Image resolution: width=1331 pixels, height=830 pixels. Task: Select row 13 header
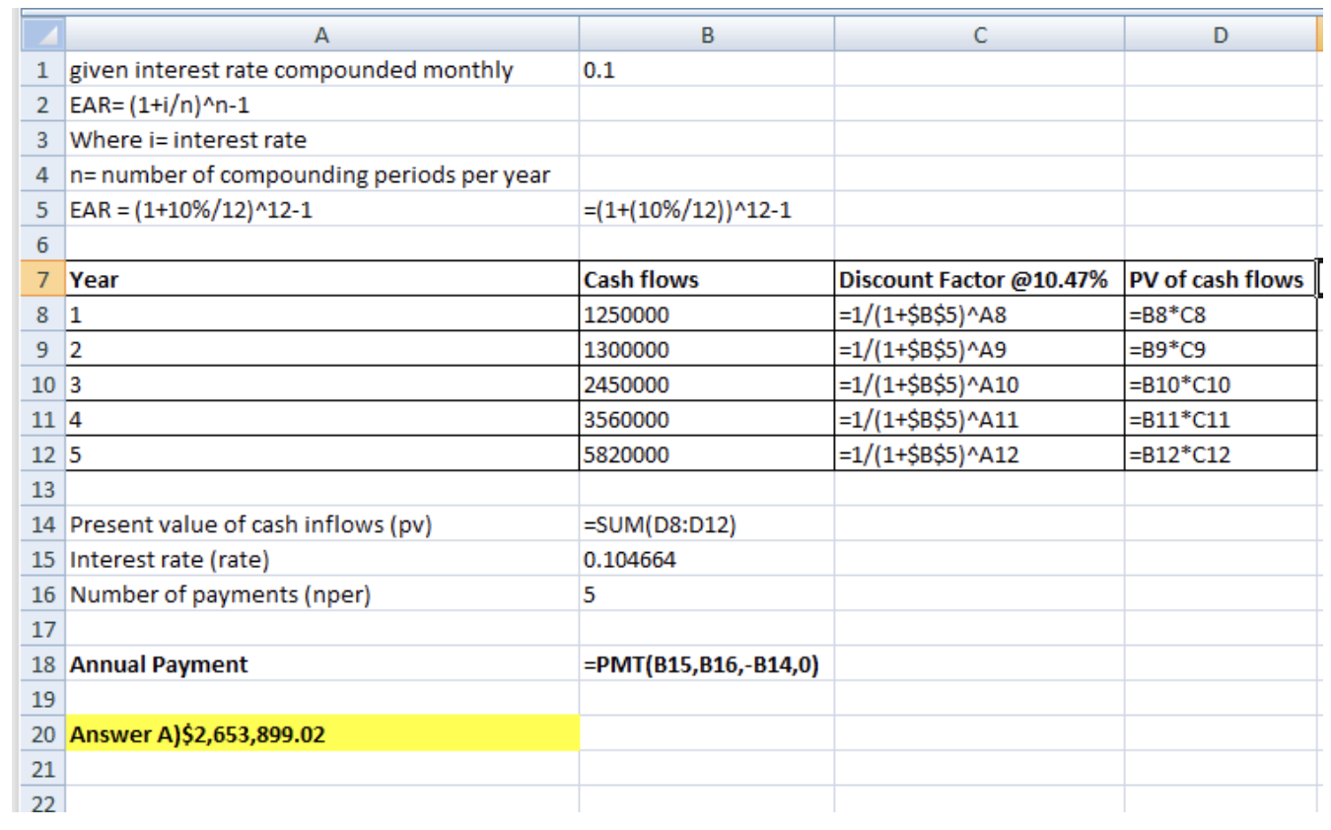[x=40, y=490]
